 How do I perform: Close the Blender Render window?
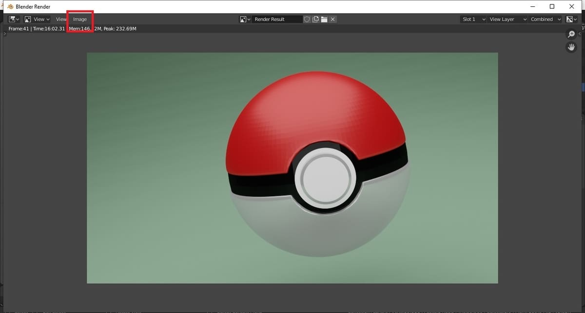[x=572, y=6]
